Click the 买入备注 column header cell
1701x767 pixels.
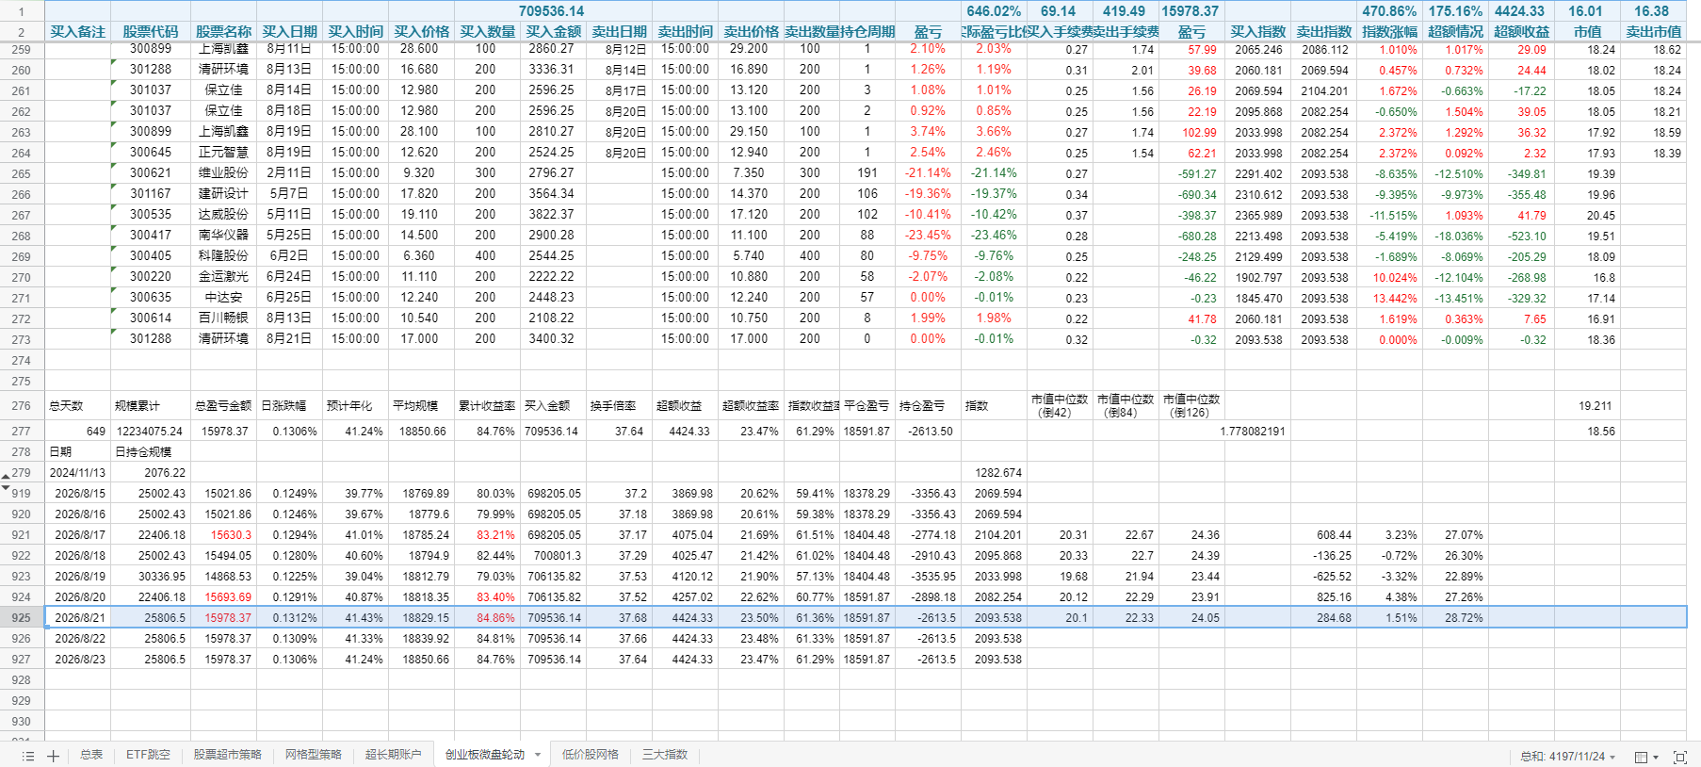tap(77, 31)
